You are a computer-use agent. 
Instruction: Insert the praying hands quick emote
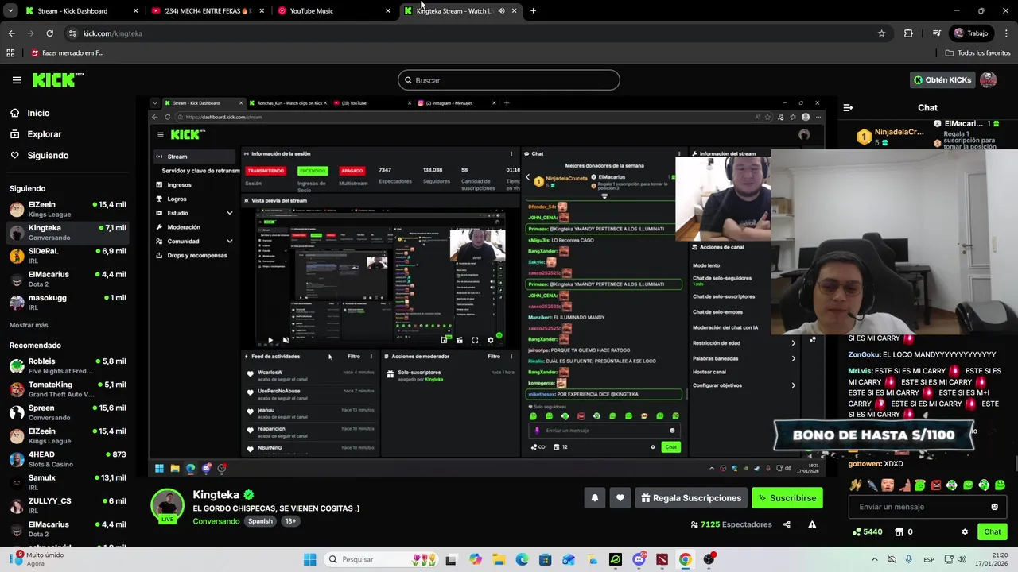856,485
